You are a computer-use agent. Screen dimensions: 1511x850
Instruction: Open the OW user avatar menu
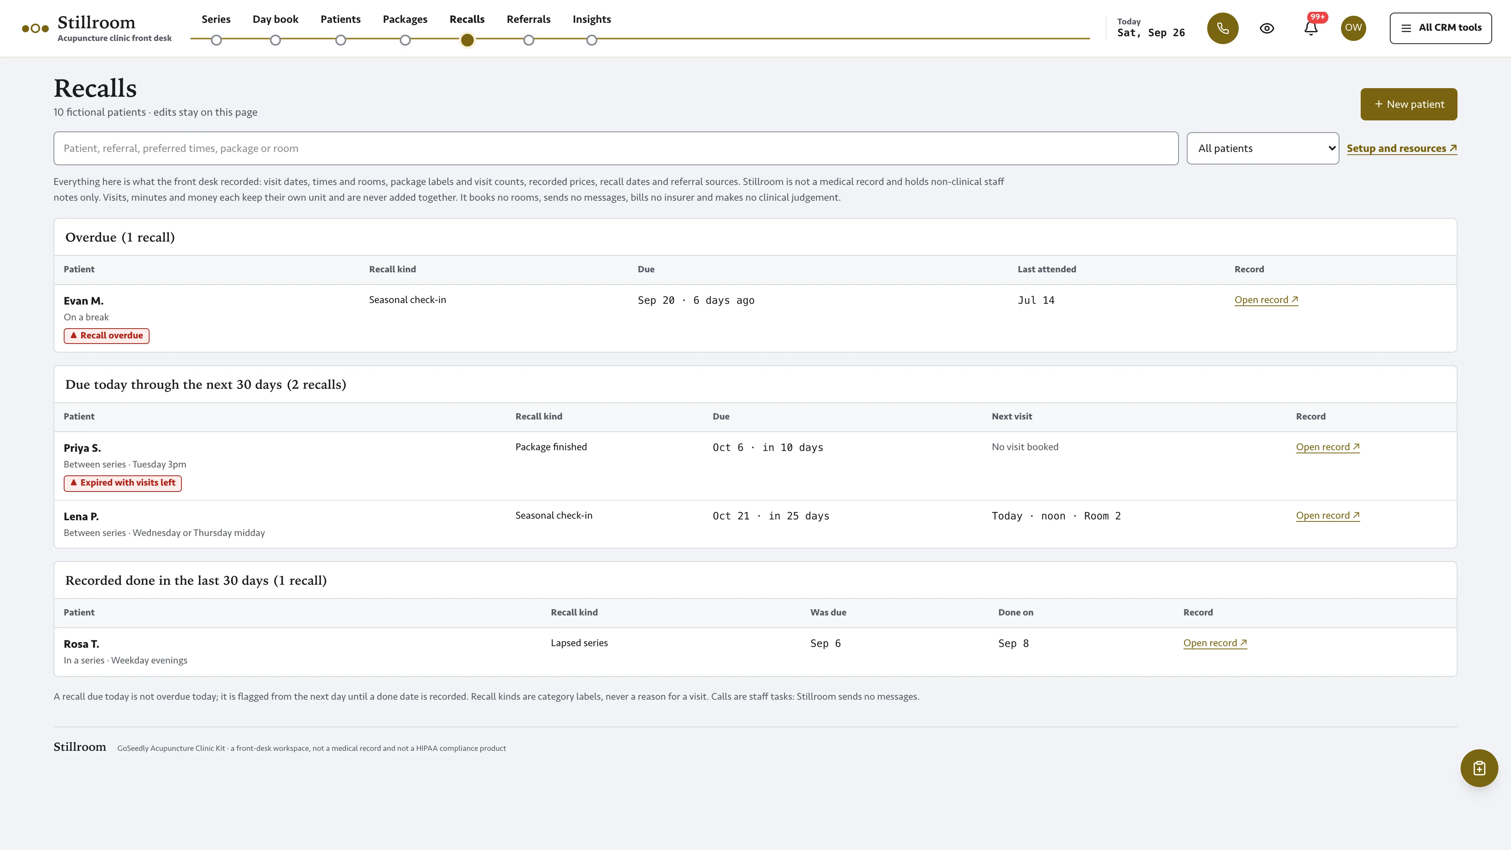[x=1353, y=28]
